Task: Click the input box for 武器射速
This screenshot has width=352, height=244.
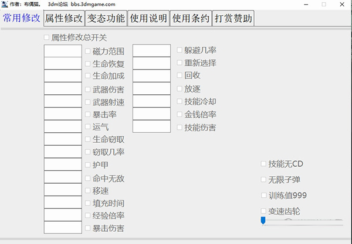Action: point(63,101)
